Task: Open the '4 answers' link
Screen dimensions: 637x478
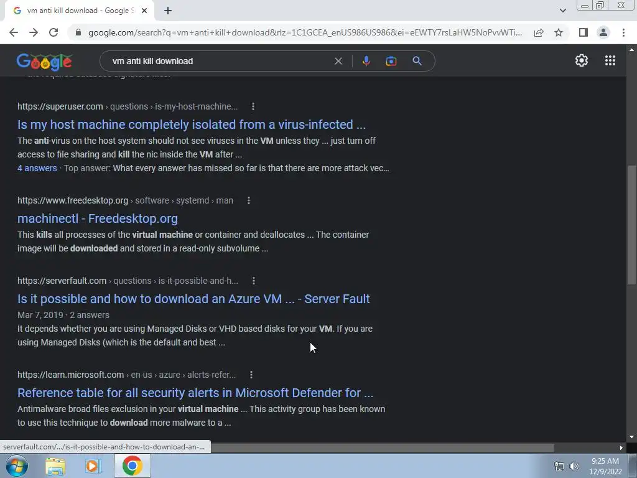Action: (37, 168)
